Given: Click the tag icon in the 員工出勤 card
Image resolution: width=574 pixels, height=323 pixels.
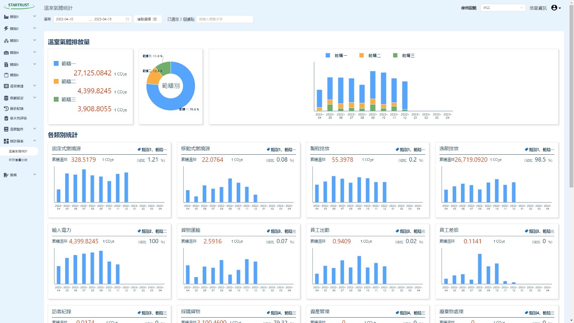Looking at the screenshot, I should click(397, 231).
